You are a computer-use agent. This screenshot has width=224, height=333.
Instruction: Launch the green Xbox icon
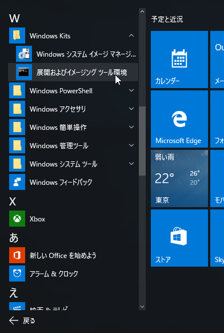click(17, 219)
